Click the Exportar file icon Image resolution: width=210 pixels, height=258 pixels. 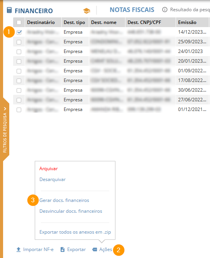(x=63, y=249)
